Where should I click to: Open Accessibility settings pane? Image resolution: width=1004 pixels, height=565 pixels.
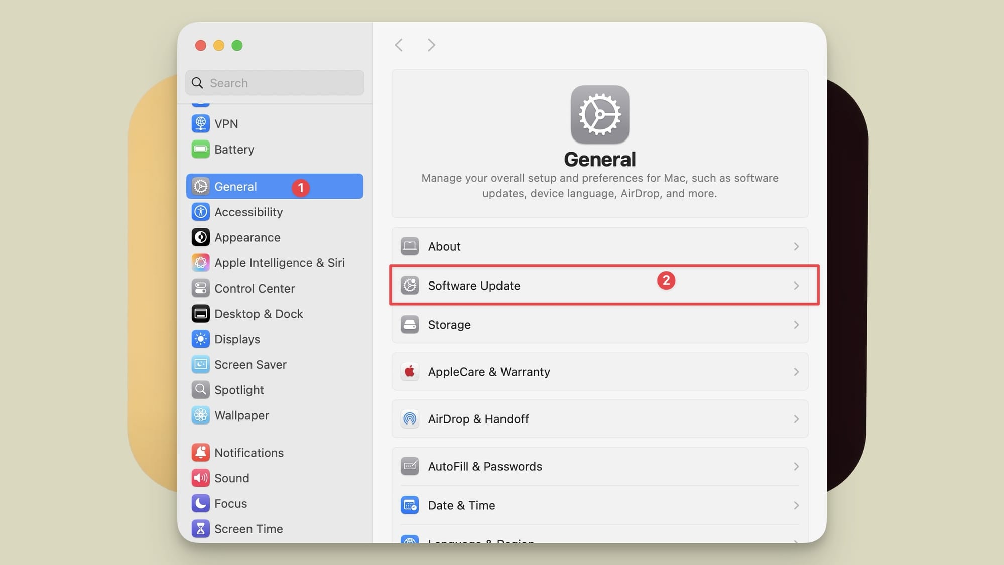tap(275, 212)
